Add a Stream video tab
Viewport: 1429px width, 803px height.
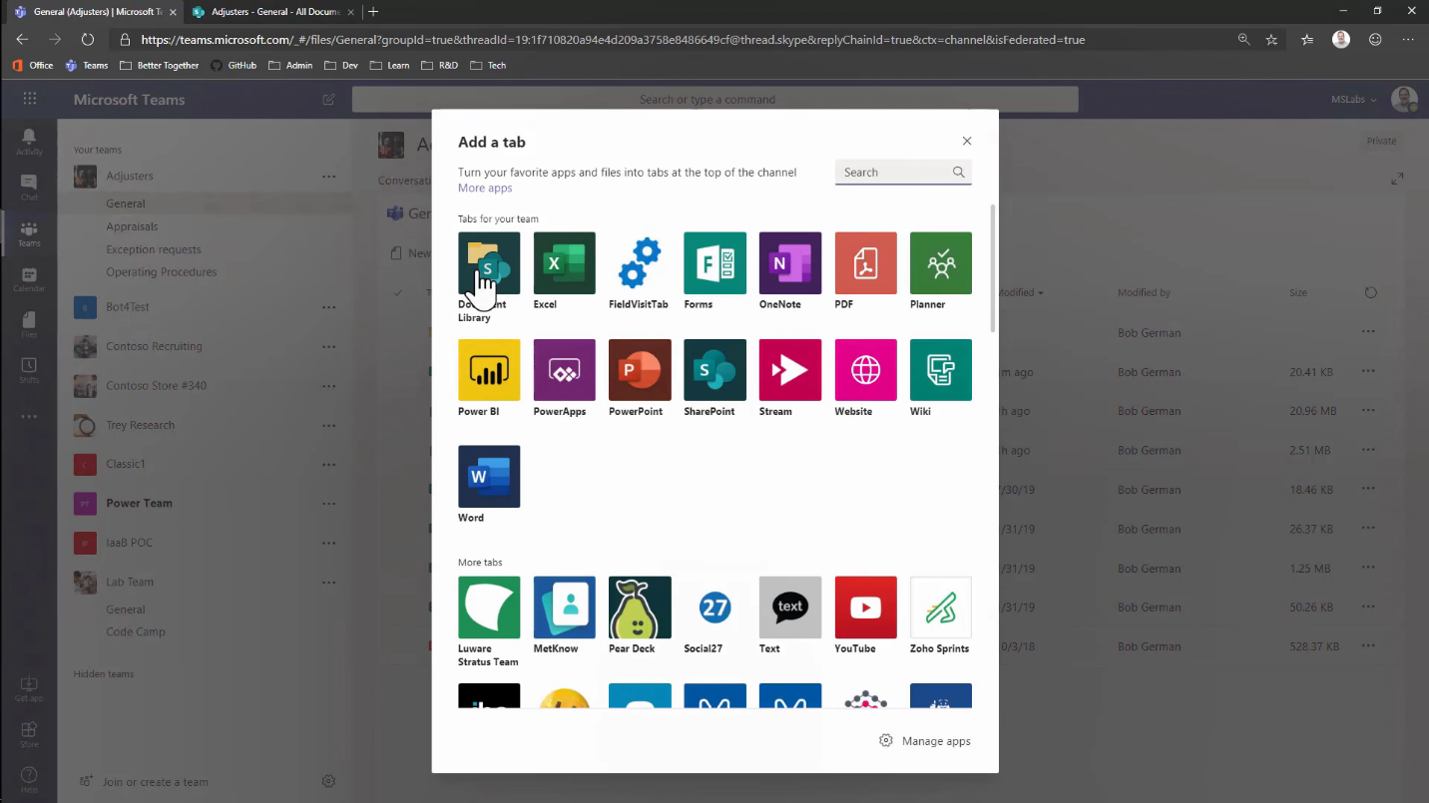790,370
